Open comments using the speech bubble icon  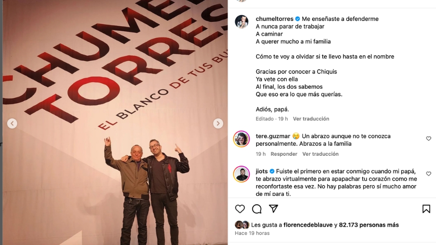(257, 209)
